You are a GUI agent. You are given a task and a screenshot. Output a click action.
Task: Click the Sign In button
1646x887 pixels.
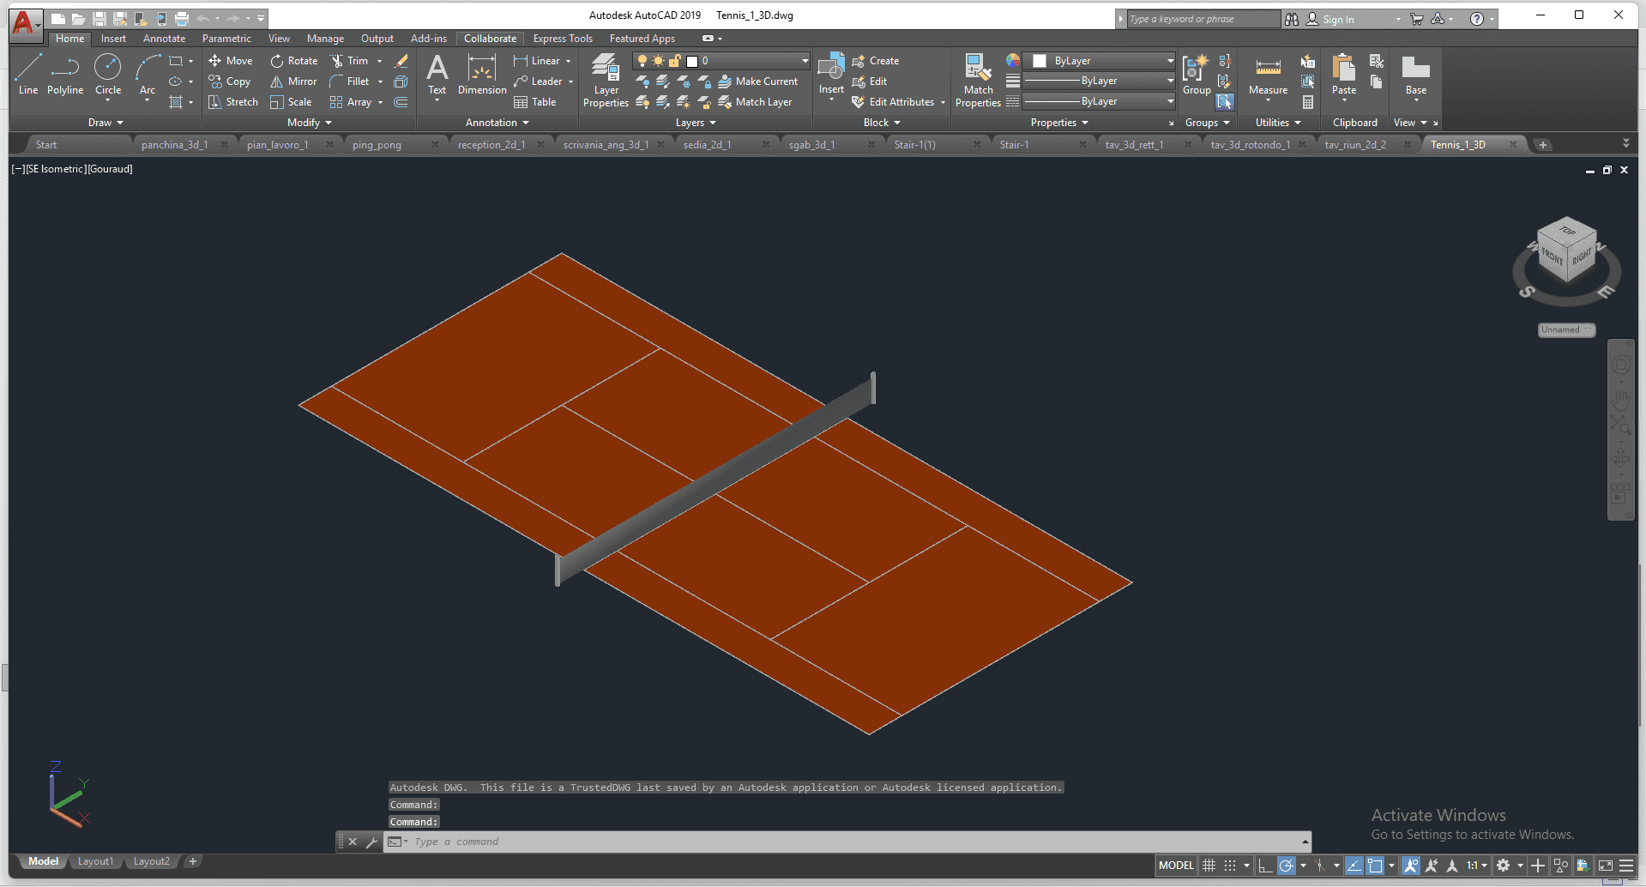coord(1337,19)
